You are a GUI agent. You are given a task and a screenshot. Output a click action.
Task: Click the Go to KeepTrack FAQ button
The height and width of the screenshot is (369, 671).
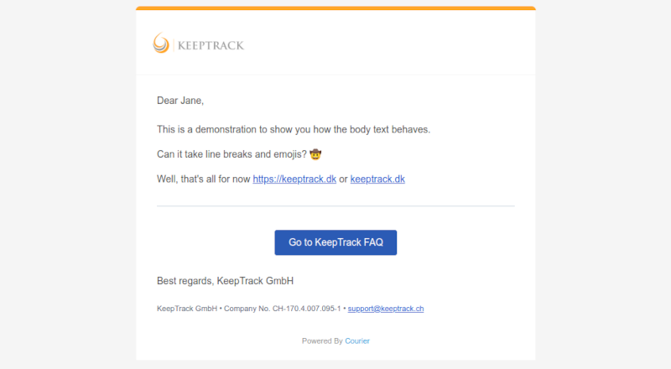(x=335, y=242)
